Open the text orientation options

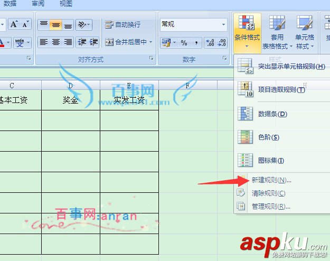coord(84,25)
